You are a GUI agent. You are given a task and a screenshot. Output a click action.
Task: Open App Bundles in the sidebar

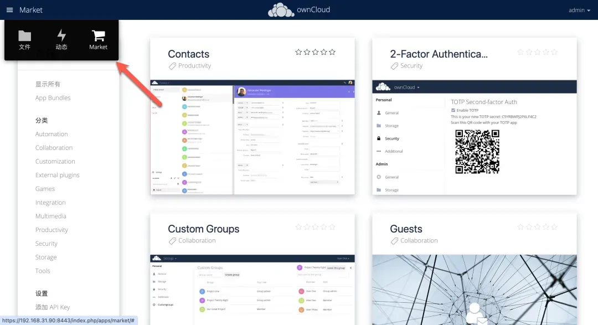(53, 98)
